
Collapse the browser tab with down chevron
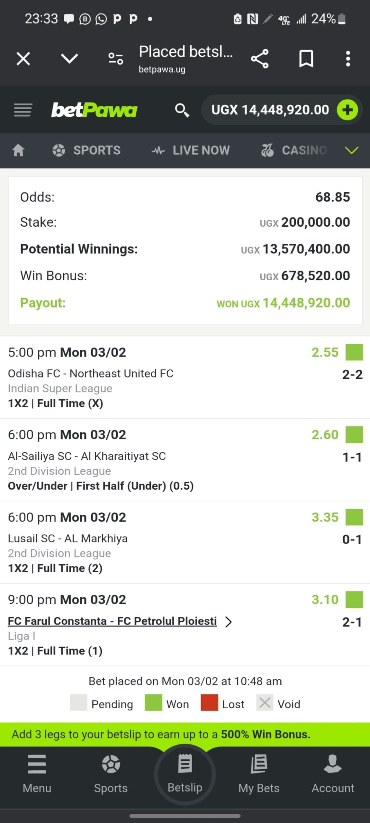pyautogui.click(x=69, y=59)
